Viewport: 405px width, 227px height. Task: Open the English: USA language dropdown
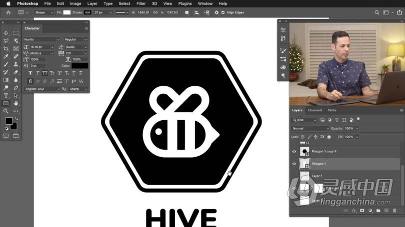tap(42, 89)
